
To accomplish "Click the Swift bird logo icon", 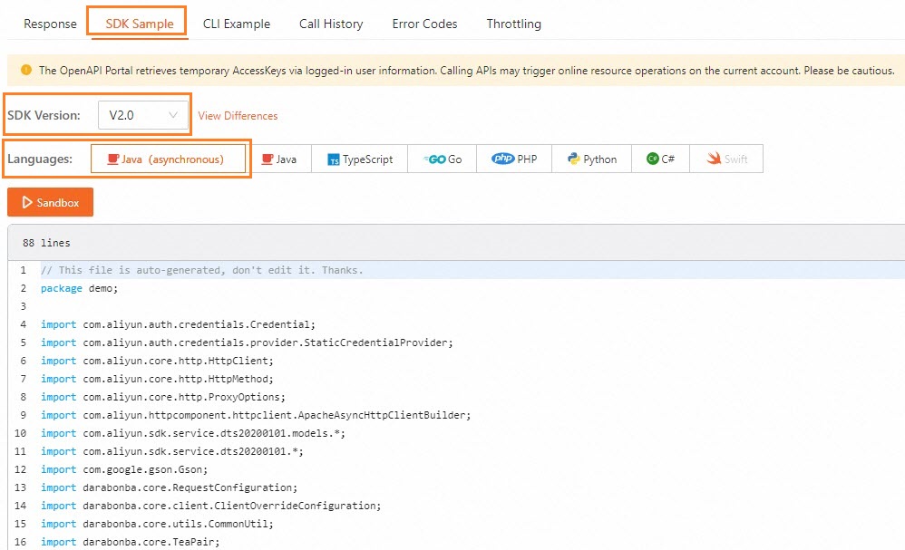I will 714,158.
